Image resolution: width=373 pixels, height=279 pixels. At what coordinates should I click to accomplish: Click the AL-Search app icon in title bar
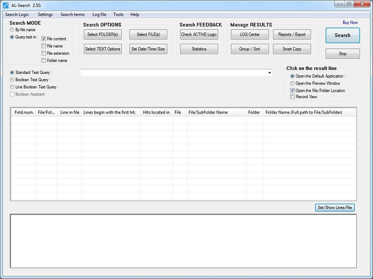tap(6, 5)
